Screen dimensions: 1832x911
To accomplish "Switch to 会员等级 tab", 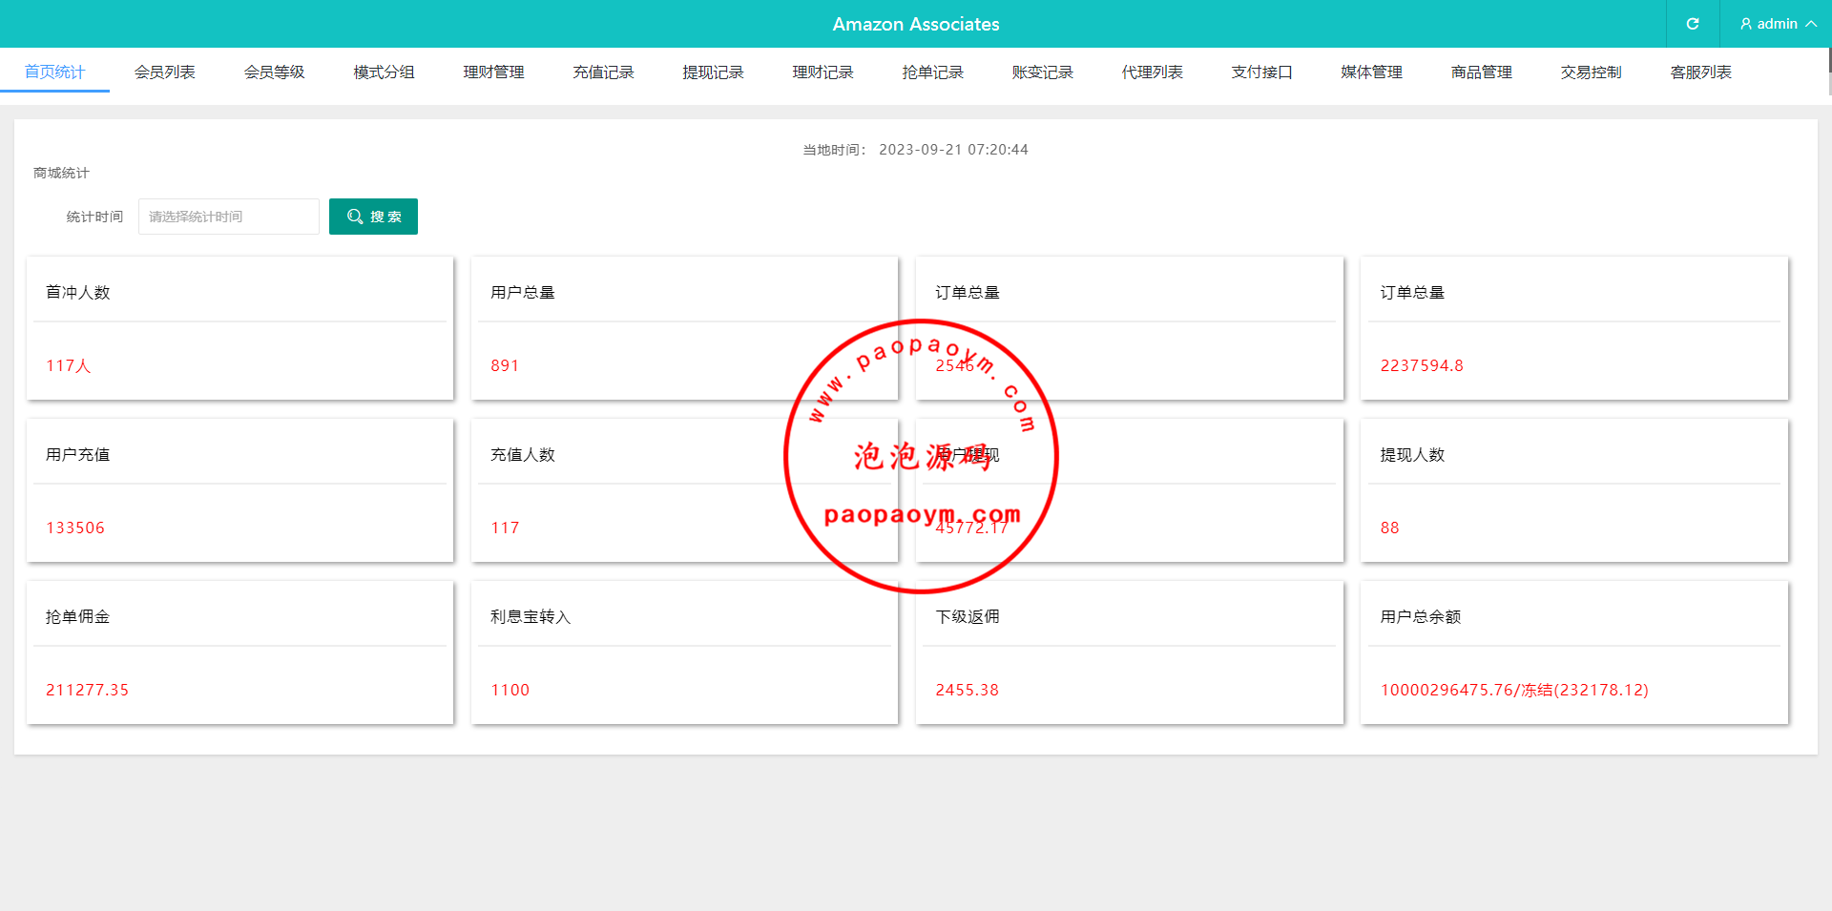I will [274, 72].
